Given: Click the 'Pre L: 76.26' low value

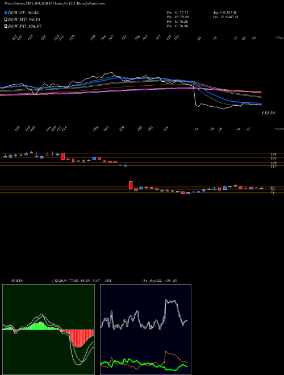Looking at the screenshot, I should point(177,22).
